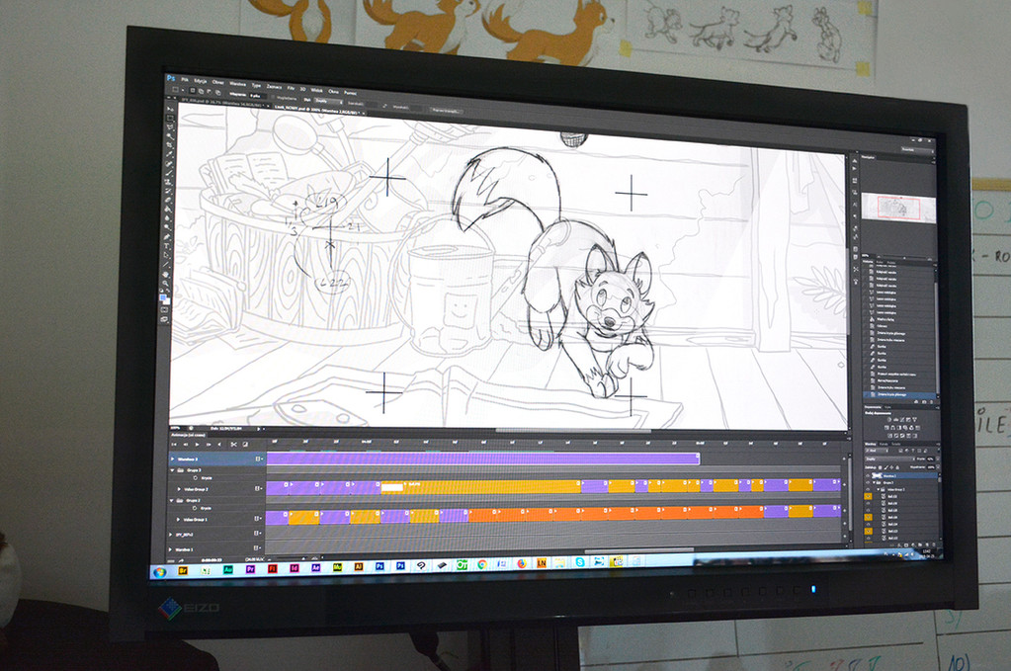Open the Pomoc menu
The width and height of the screenshot is (1011, 671).
coord(350,93)
